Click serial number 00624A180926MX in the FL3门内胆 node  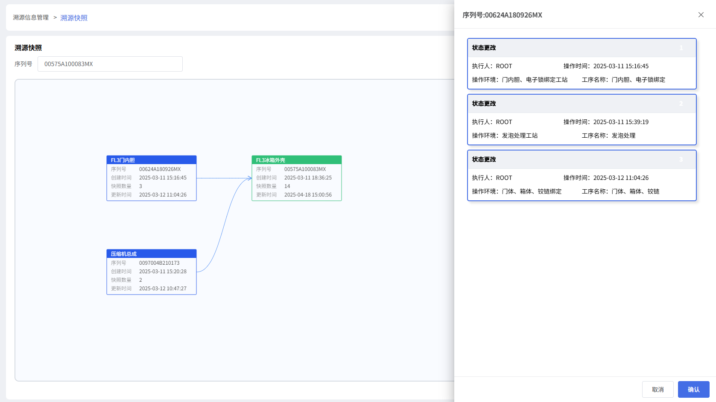[x=160, y=169]
